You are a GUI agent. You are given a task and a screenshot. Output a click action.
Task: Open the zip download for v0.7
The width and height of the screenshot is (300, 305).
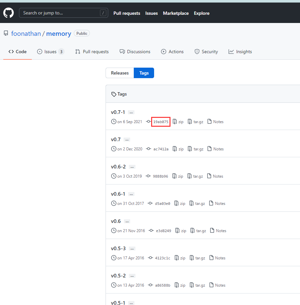pyautogui.click(x=178, y=149)
